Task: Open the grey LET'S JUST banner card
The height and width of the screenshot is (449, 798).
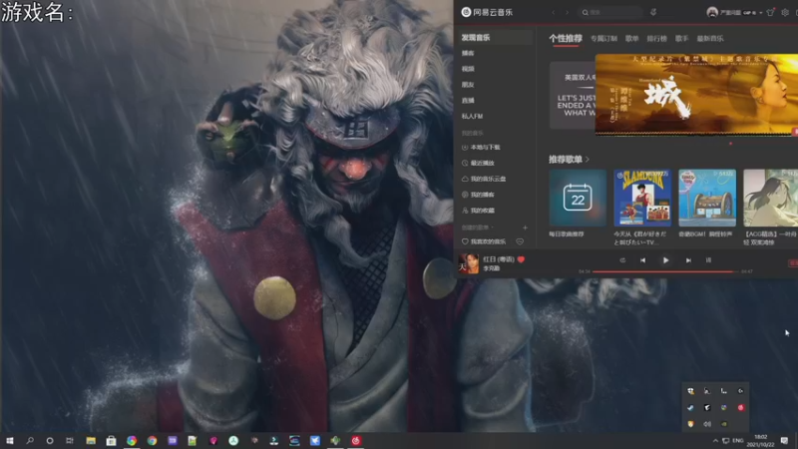Action: click(x=573, y=95)
